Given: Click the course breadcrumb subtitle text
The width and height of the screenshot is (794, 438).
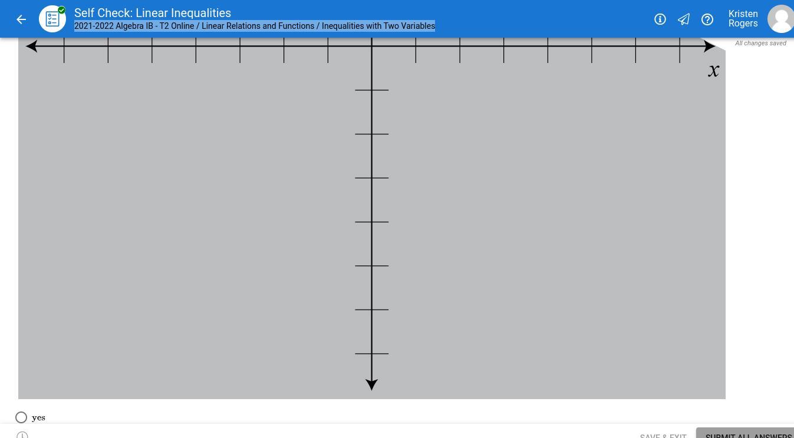Looking at the screenshot, I should pyautogui.click(x=255, y=26).
